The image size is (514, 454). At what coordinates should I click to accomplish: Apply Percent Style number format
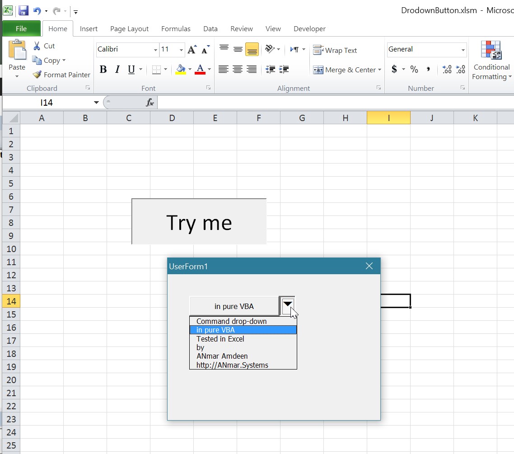[x=414, y=70]
